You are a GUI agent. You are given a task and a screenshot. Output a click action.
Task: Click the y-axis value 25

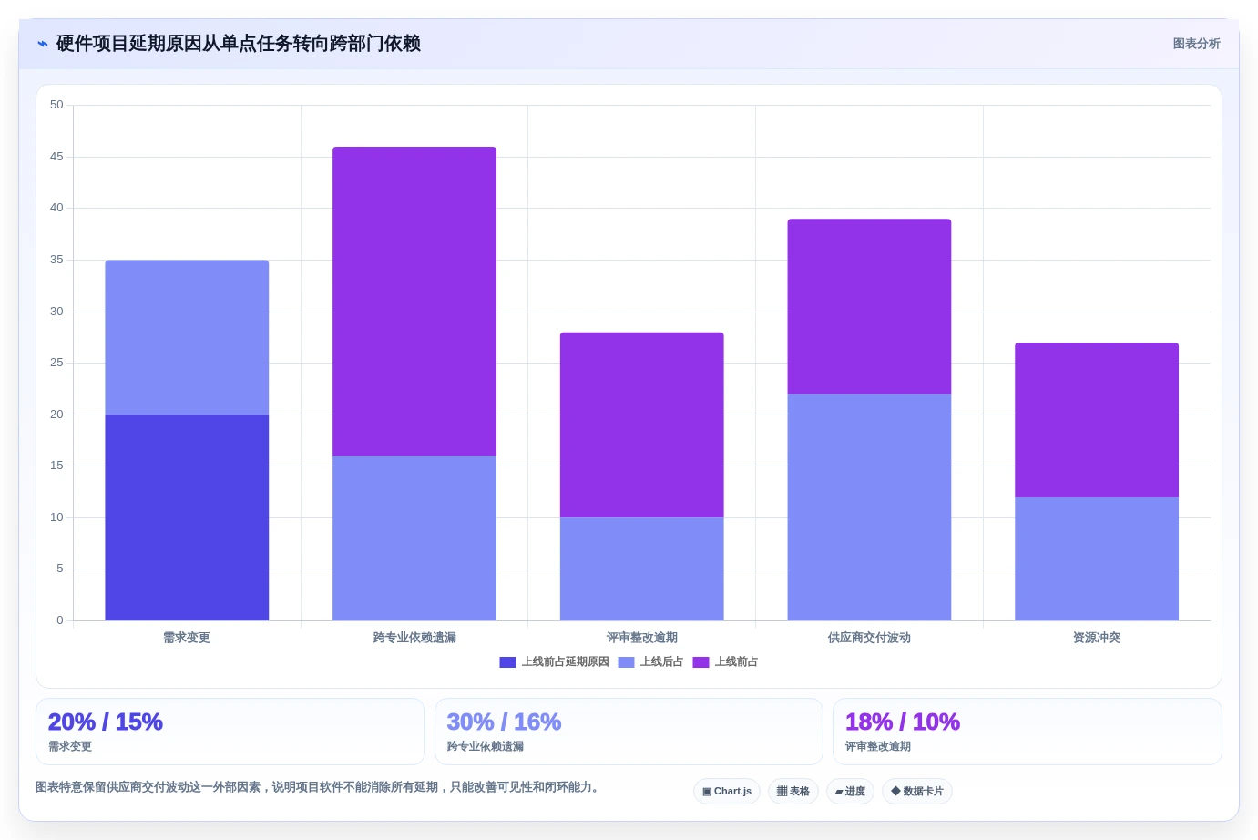pos(56,363)
